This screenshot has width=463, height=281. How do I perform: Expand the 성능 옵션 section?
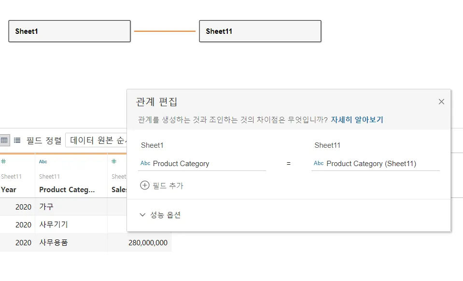tap(160, 215)
